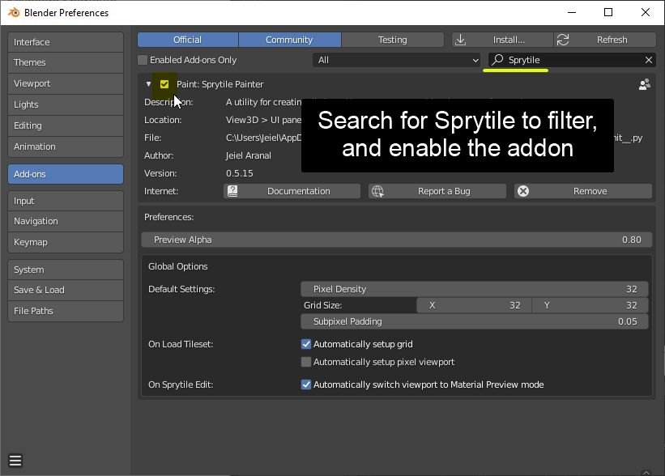Click the Refresh arrows icon
Image resolution: width=665 pixels, height=476 pixels.
(563, 40)
